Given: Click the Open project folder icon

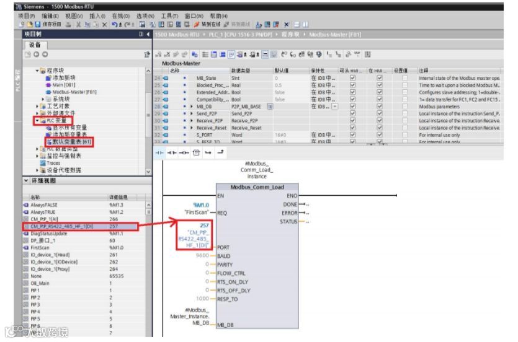Looking at the screenshot, I should click(30, 24).
